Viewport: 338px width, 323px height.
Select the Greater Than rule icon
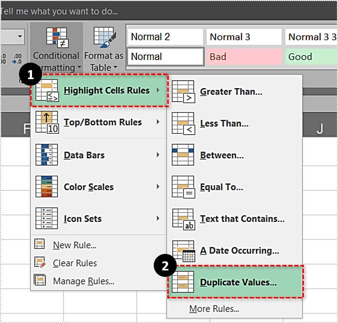pos(183,91)
